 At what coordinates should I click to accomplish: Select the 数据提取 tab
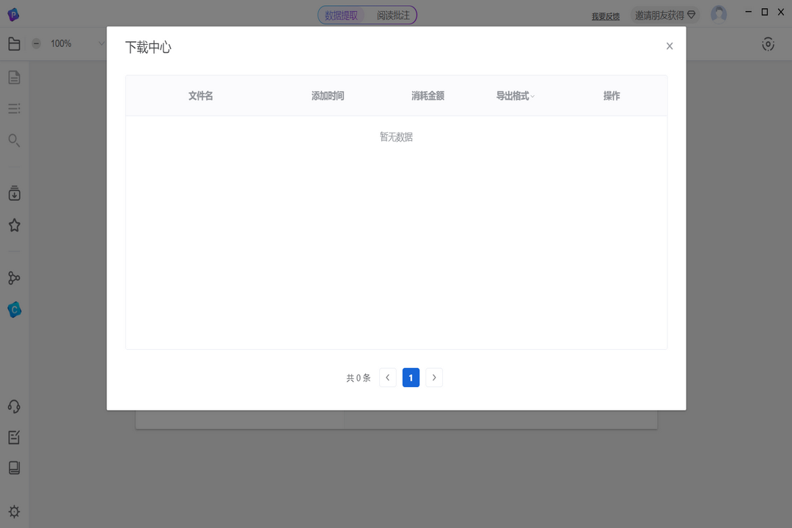342,15
